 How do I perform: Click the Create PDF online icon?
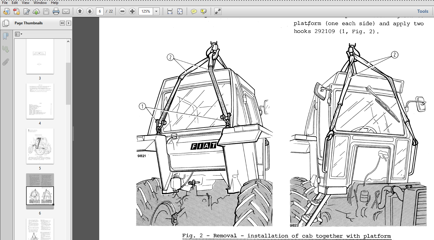[x=16, y=11]
